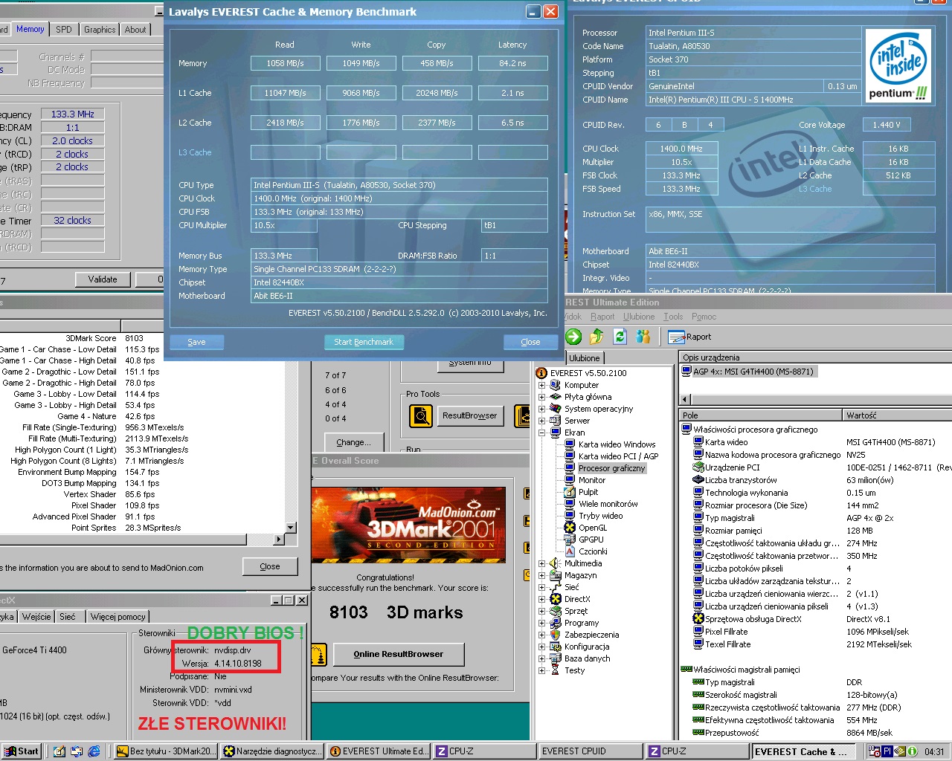Click the green tray icon beside the clock
The image size is (952, 761).
[x=912, y=751]
